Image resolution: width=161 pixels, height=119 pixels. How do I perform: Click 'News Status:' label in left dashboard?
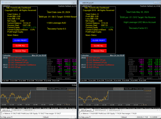[13, 35]
